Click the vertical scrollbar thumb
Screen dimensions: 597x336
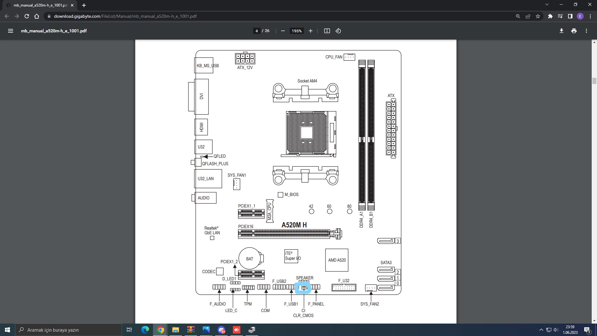594,81
